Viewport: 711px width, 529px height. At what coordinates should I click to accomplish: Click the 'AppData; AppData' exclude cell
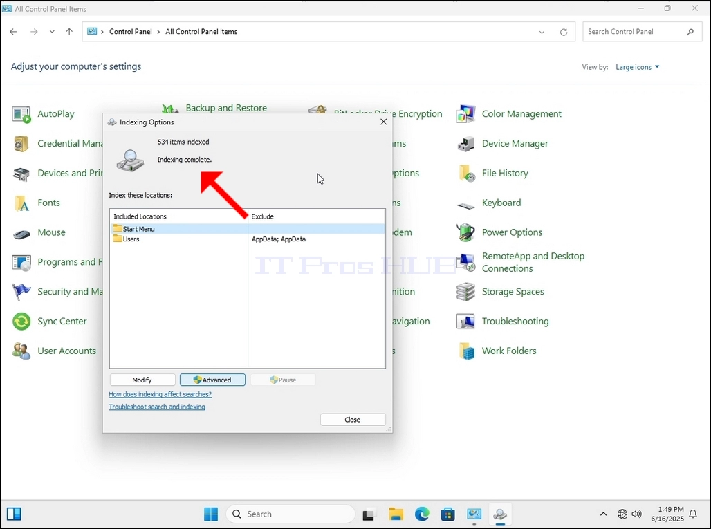[279, 239]
